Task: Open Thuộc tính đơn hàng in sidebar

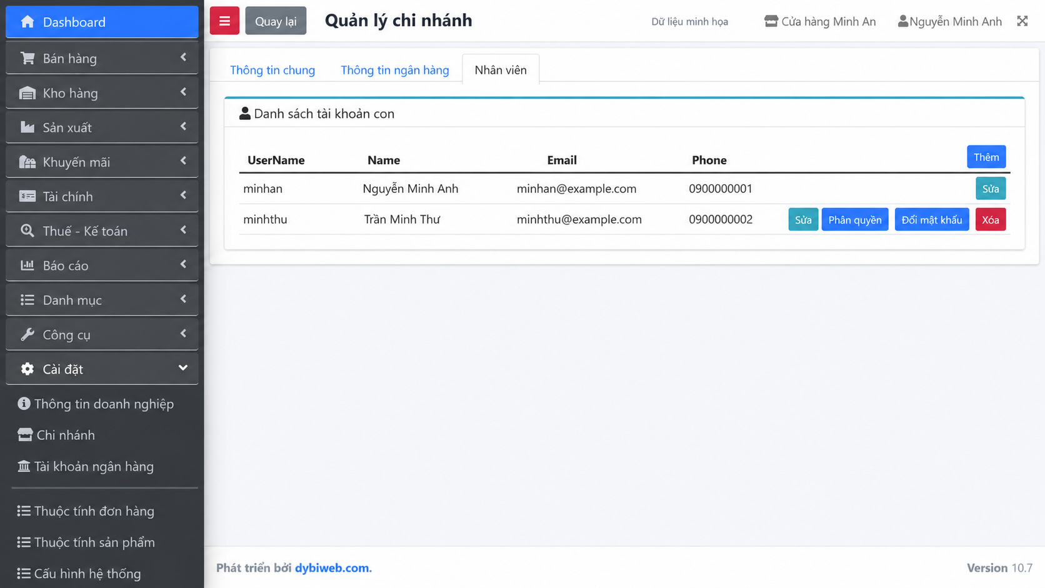Action: [86, 511]
